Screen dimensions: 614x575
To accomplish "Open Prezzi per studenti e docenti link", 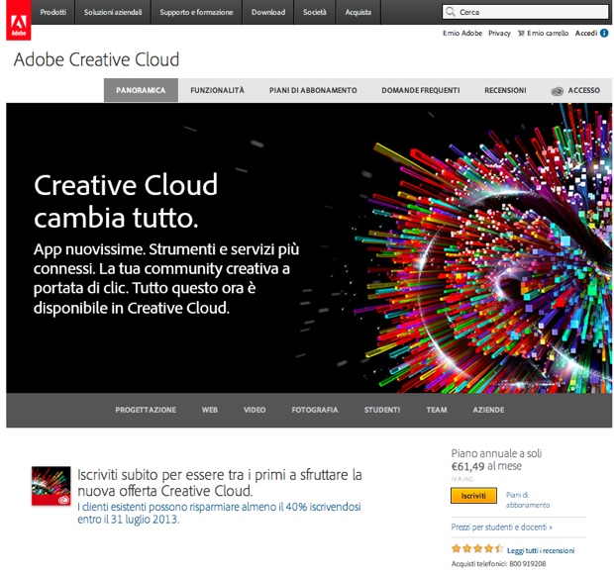I will coord(502,527).
